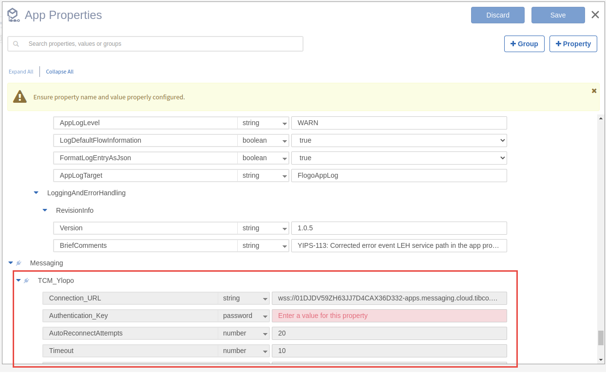Click the Collapse All link
Image resolution: width=606 pixels, height=373 pixels.
(x=60, y=72)
